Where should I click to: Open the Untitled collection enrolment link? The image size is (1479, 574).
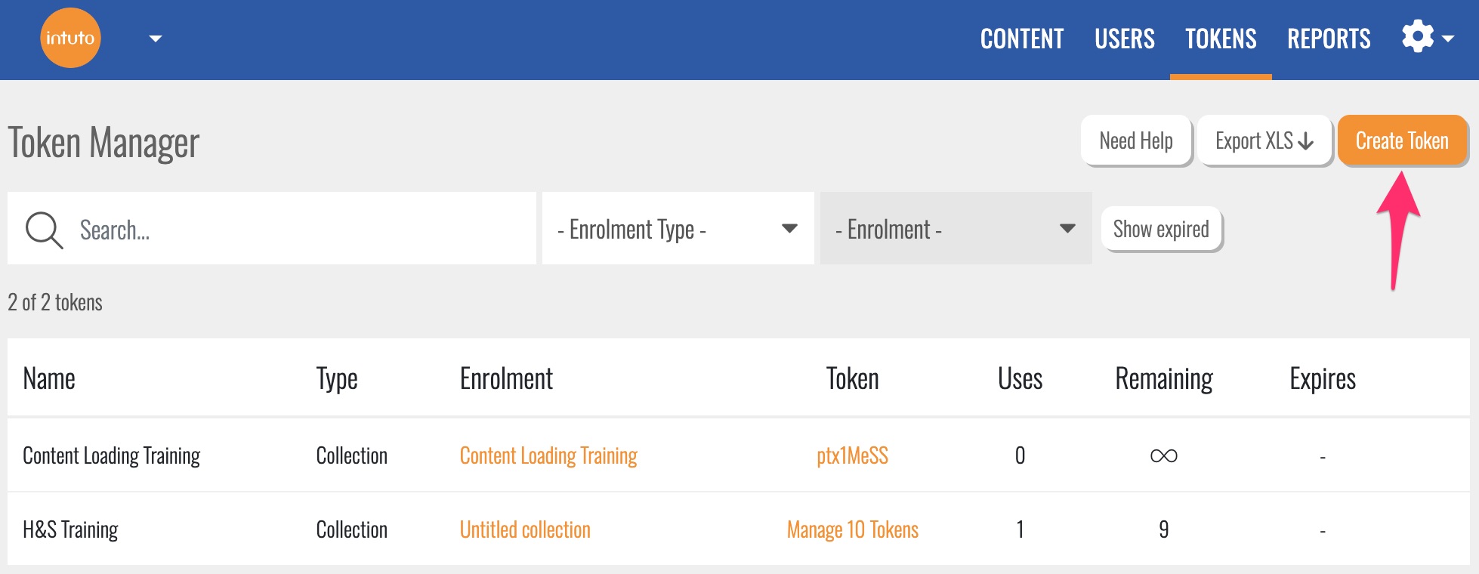point(525,529)
